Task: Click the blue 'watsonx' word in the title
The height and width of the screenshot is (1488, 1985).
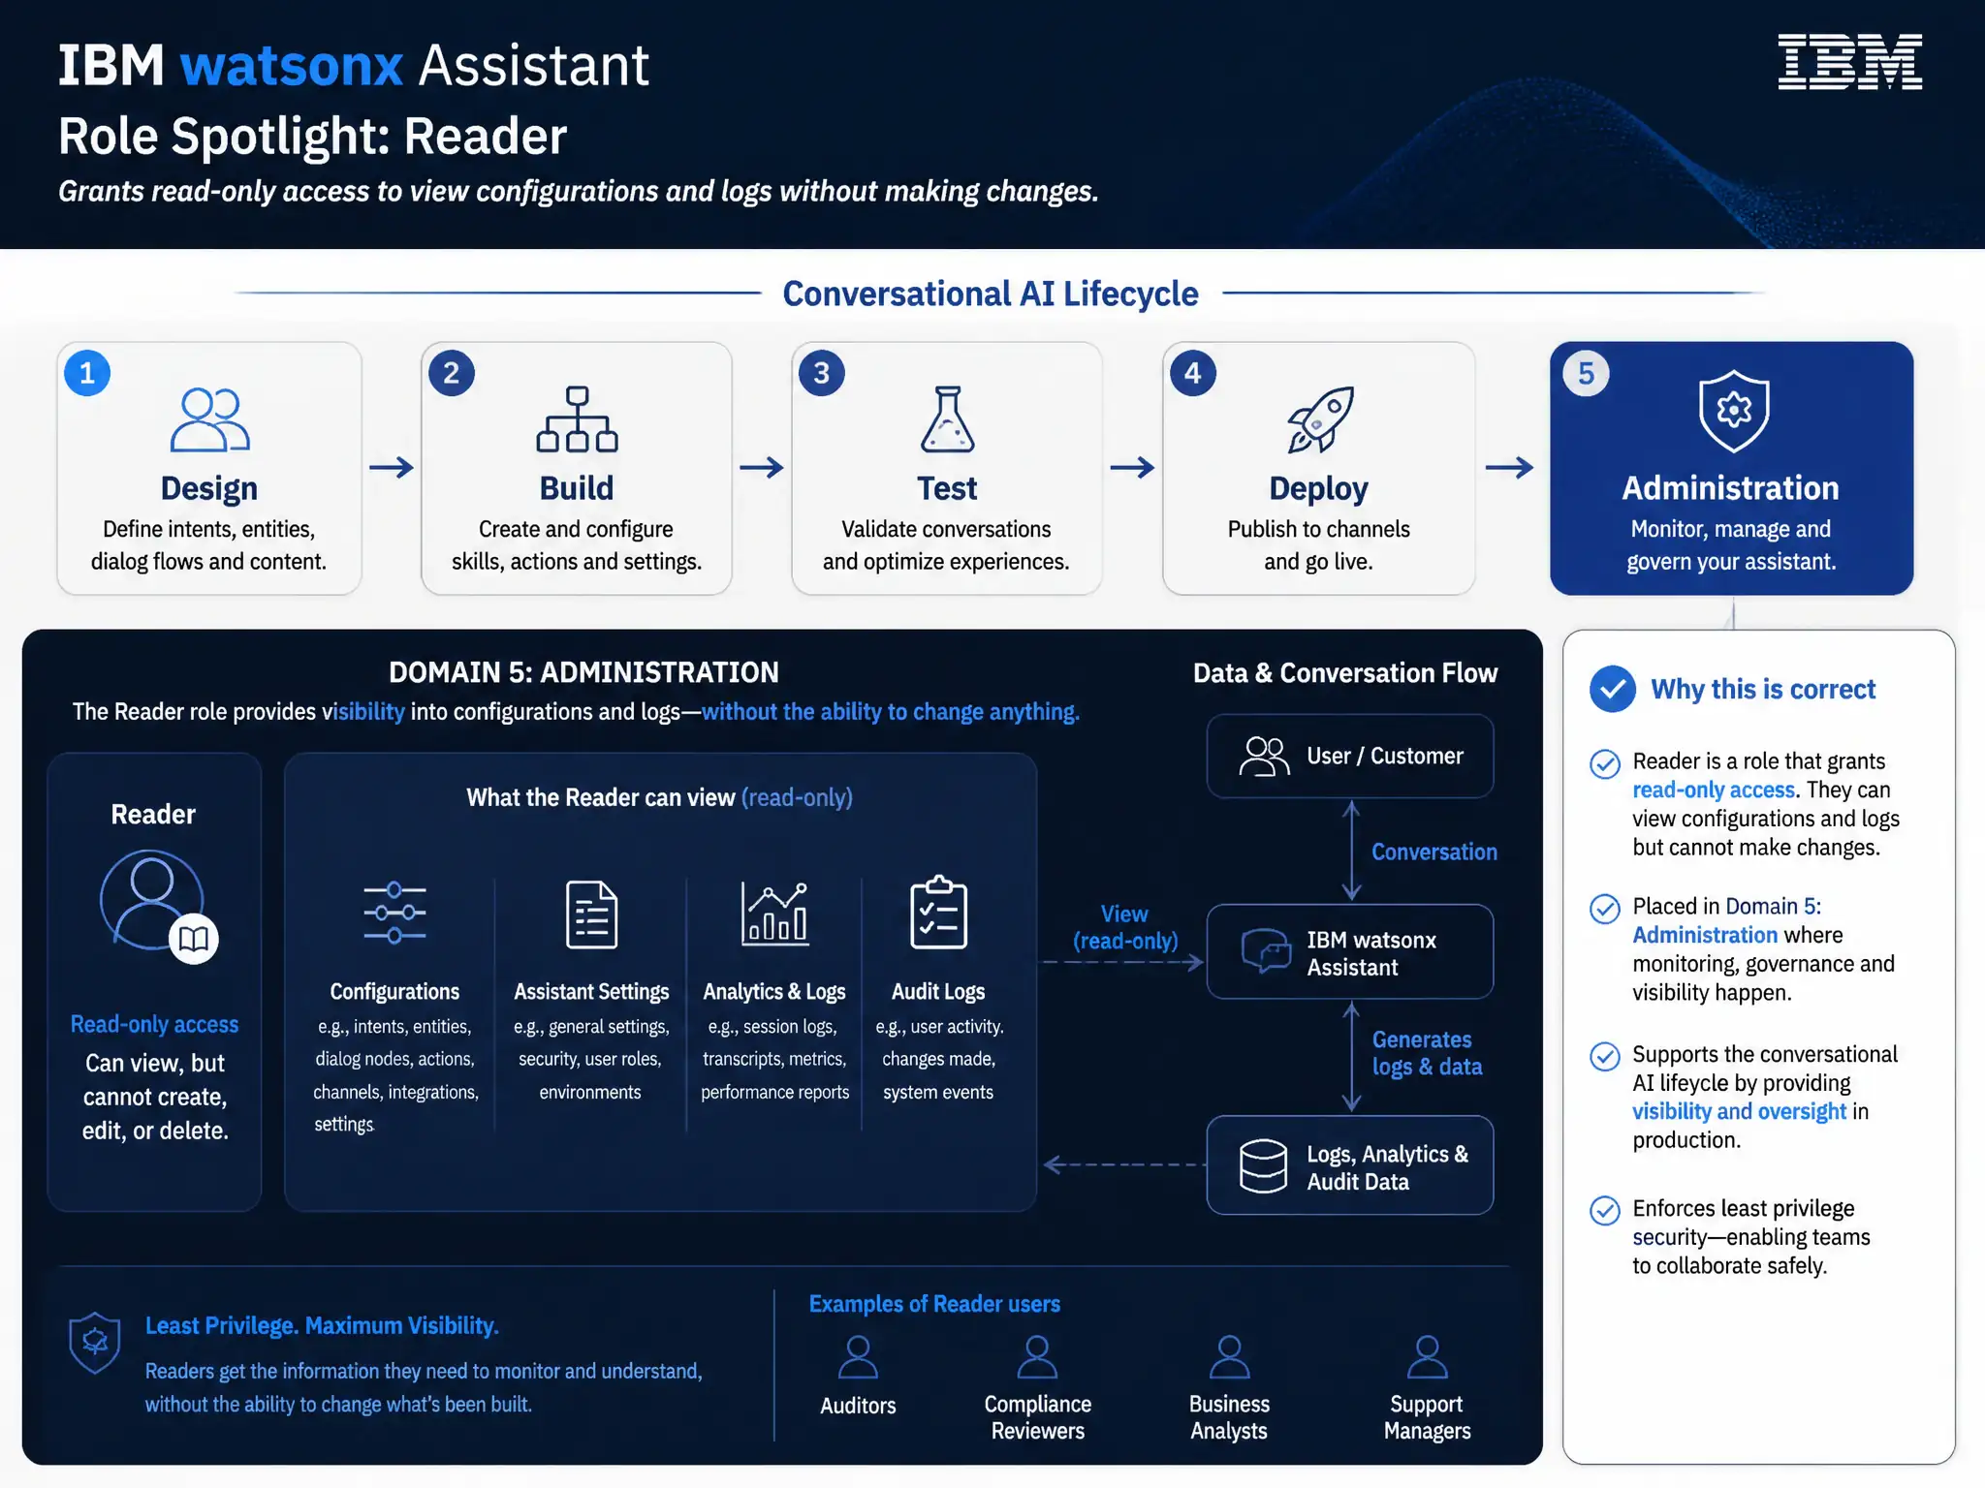Action: click(292, 66)
